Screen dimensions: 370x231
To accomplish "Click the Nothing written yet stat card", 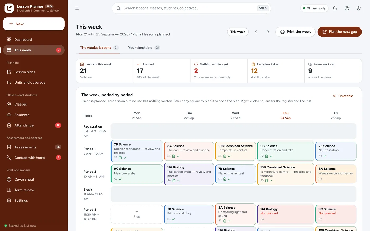I will [x=219, y=71].
